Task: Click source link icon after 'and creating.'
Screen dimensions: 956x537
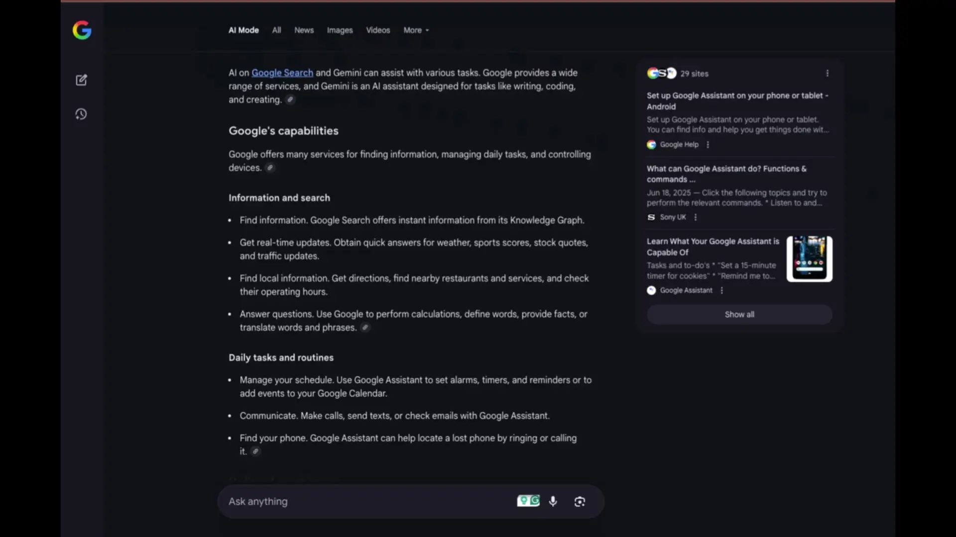Action: coord(290,99)
